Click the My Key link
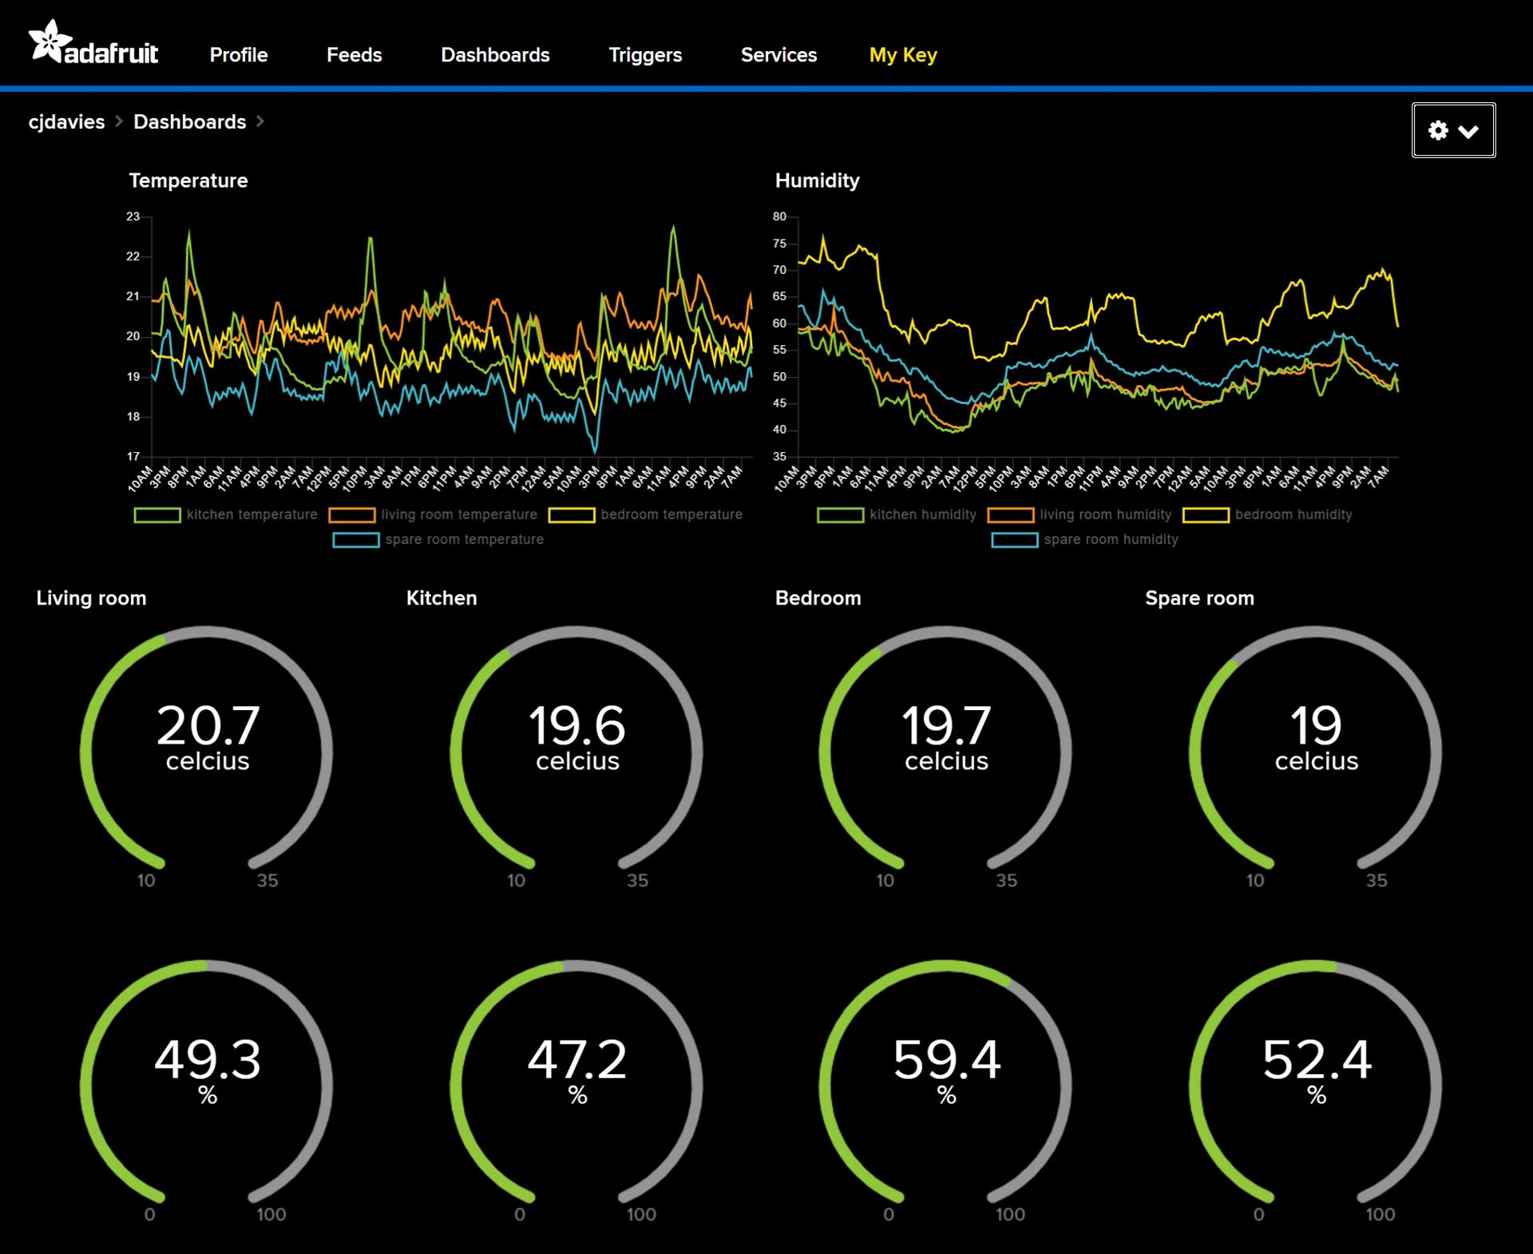Viewport: 1533px width, 1254px height. tap(902, 55)
